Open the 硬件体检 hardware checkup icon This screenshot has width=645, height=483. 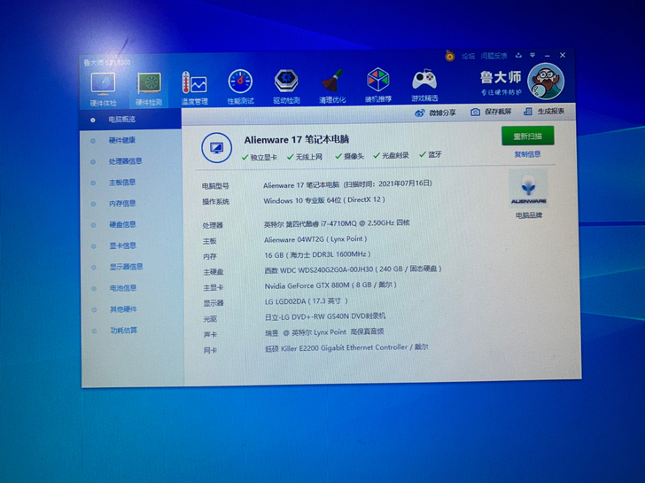pyautogui.click(x=104, y=89)
